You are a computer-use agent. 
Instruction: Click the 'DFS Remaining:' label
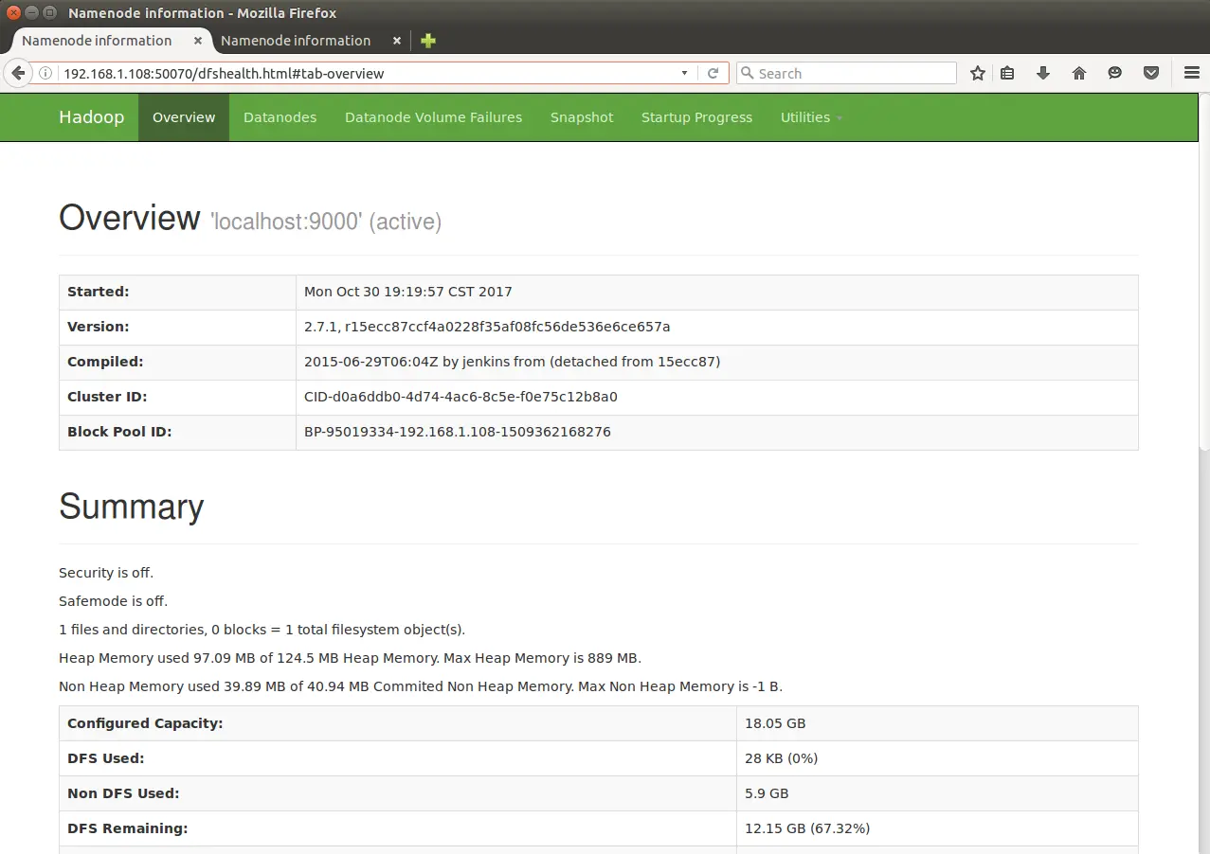[x=128, y=828]
